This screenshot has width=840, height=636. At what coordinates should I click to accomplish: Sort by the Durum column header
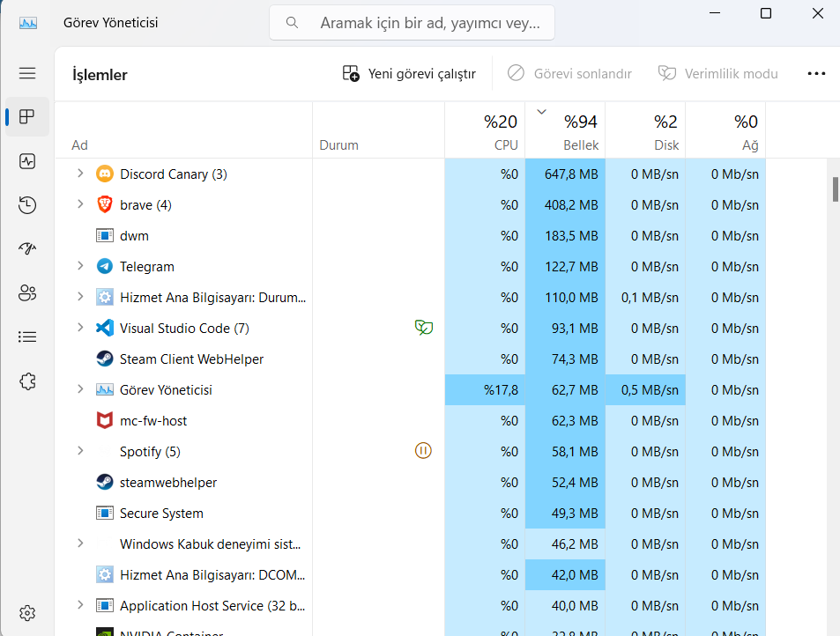(x=379, y=130)
